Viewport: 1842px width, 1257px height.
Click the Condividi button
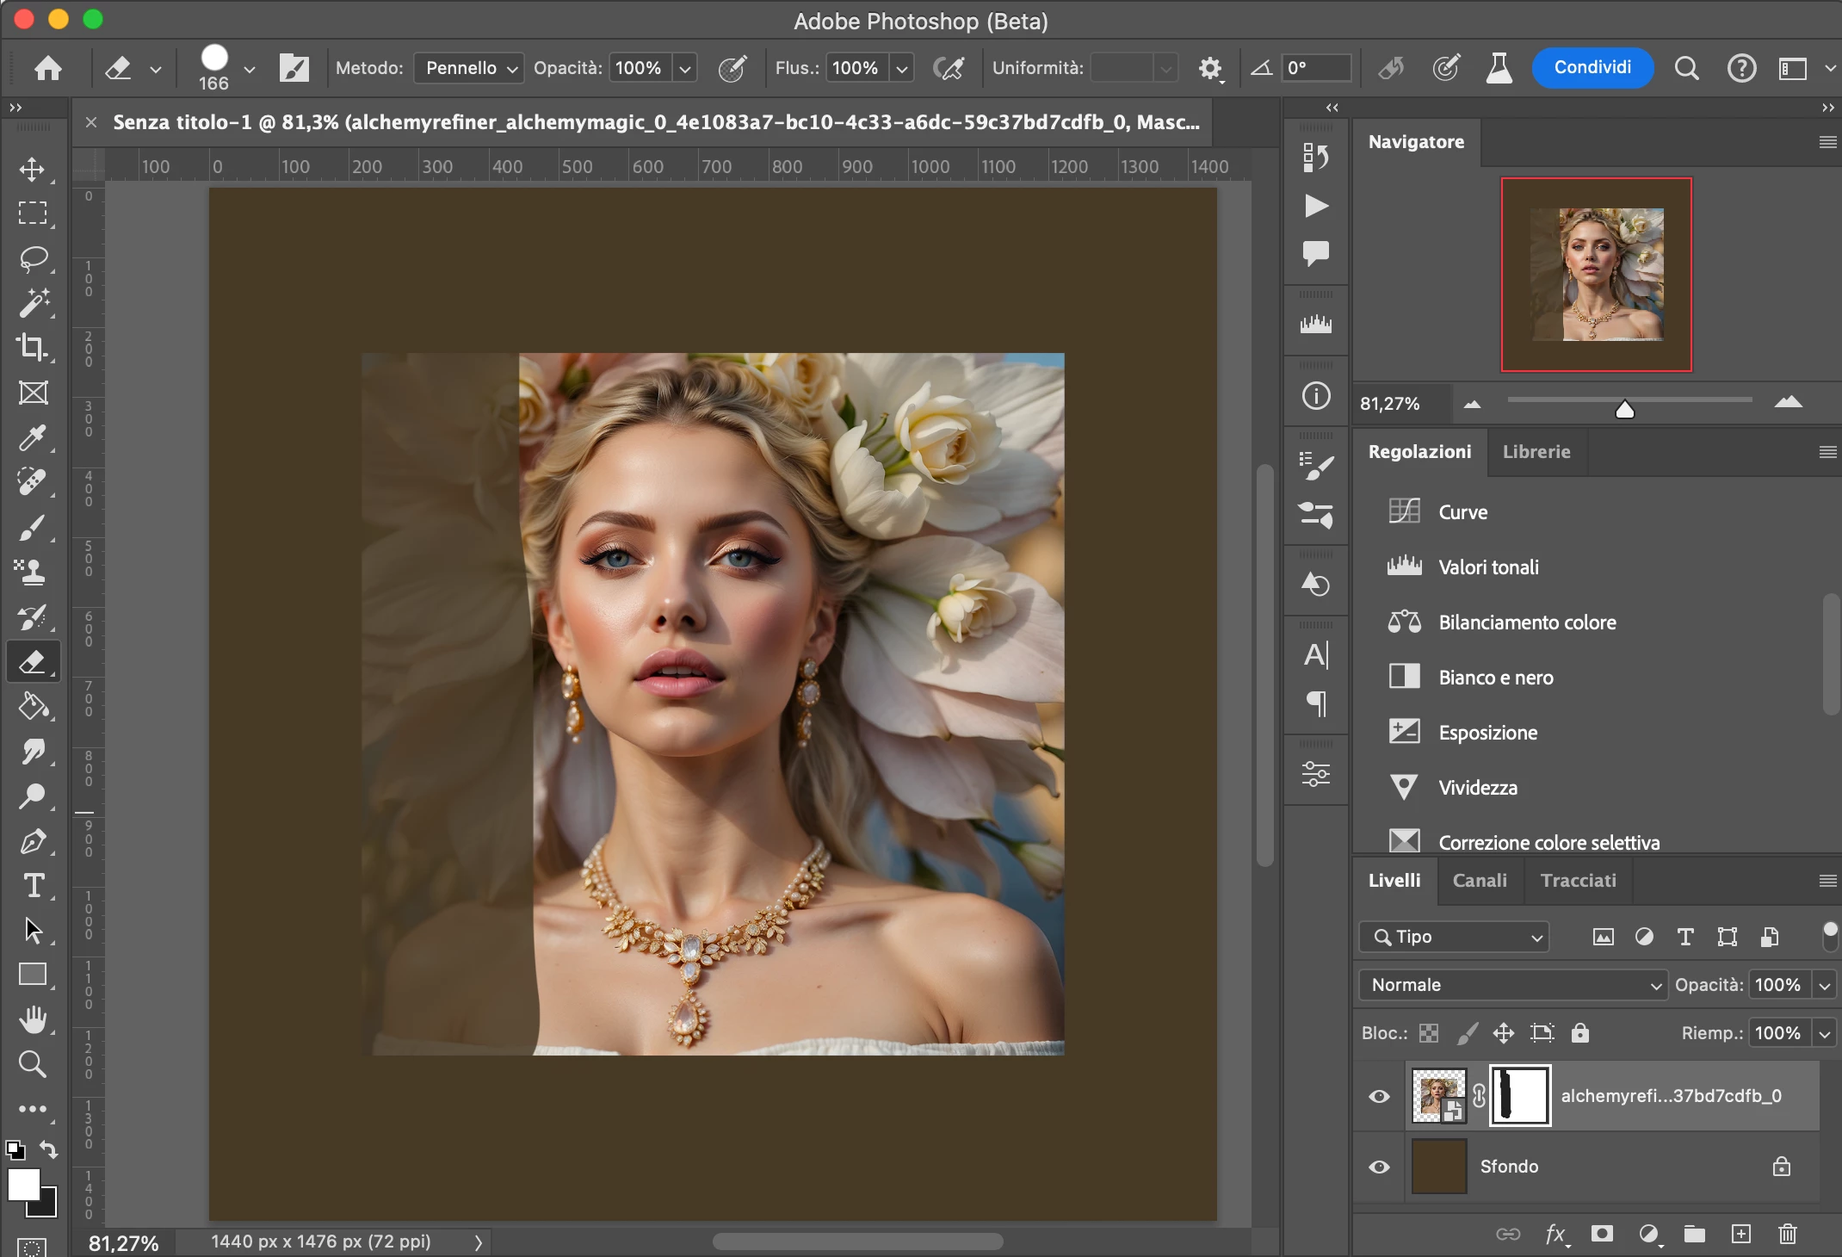tap(1592, 68)
